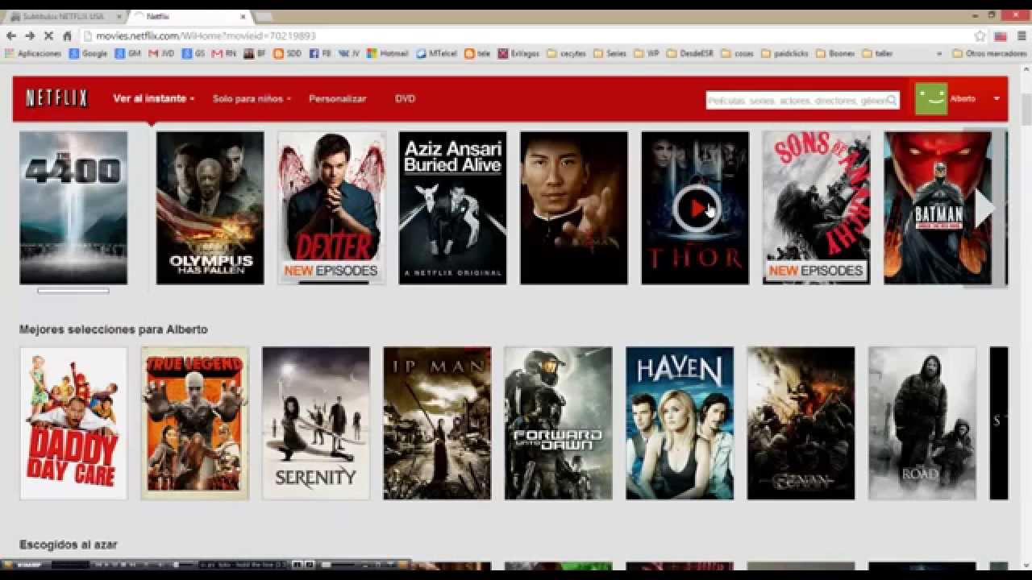Open the Batman red hood poster
Screen dimensions: 1032x580
click(938, 208)
